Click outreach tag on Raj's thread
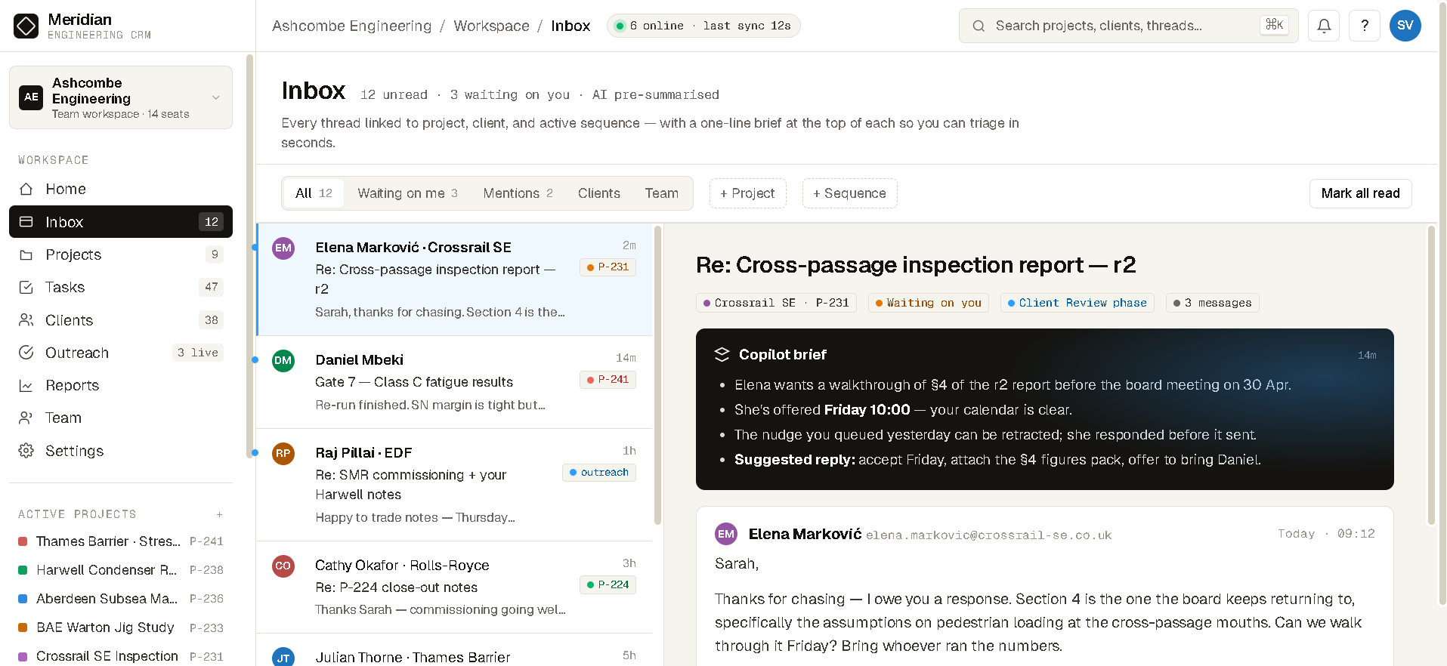Screen dimensions: 1447x666 (599, 473)
